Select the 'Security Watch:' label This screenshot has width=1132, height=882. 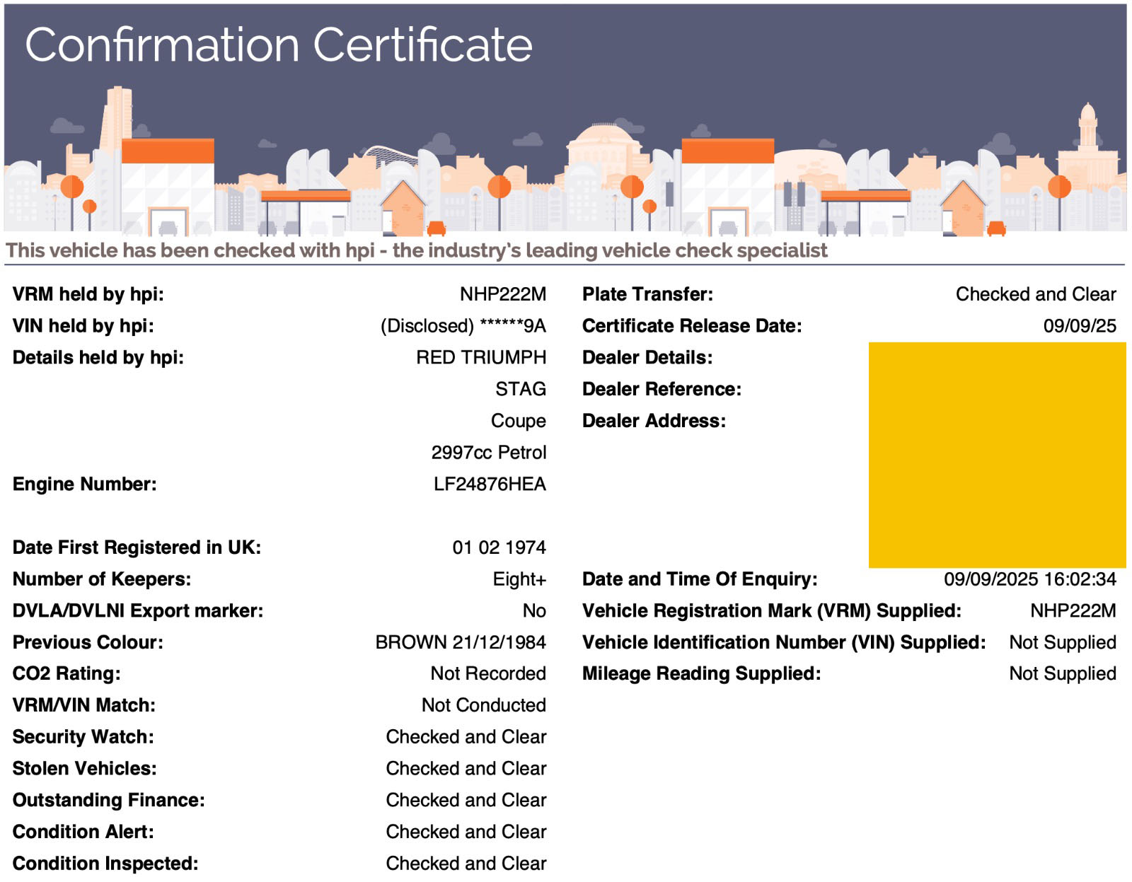pos(83,737)
